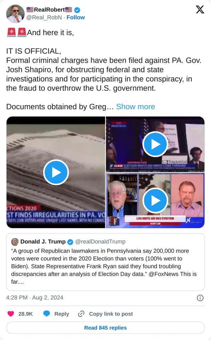
Task: Open the quoted Donald J. Trump tweet text
Action: pos(104,266)
